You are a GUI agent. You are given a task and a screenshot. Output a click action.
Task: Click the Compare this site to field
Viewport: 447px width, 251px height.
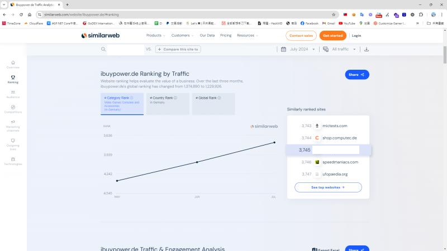(x=178, y=49)
